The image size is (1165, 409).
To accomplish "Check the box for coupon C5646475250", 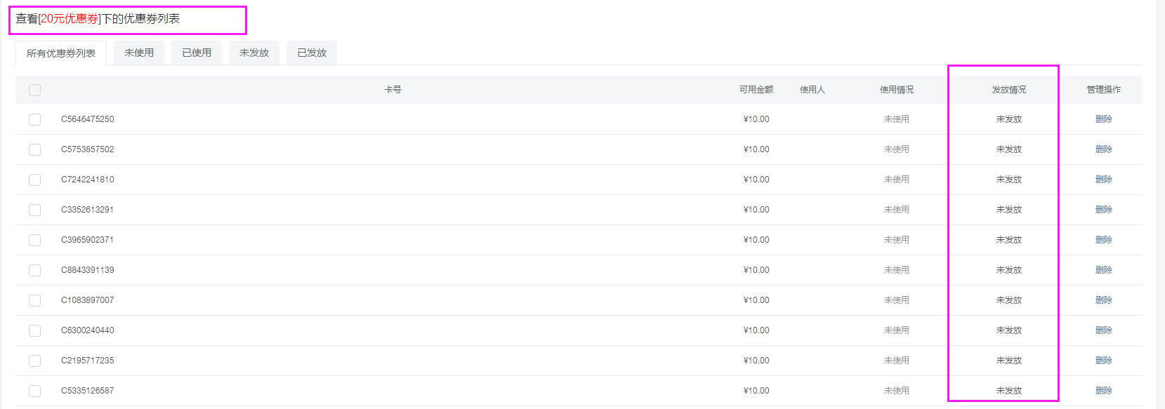I will (34, 119).
